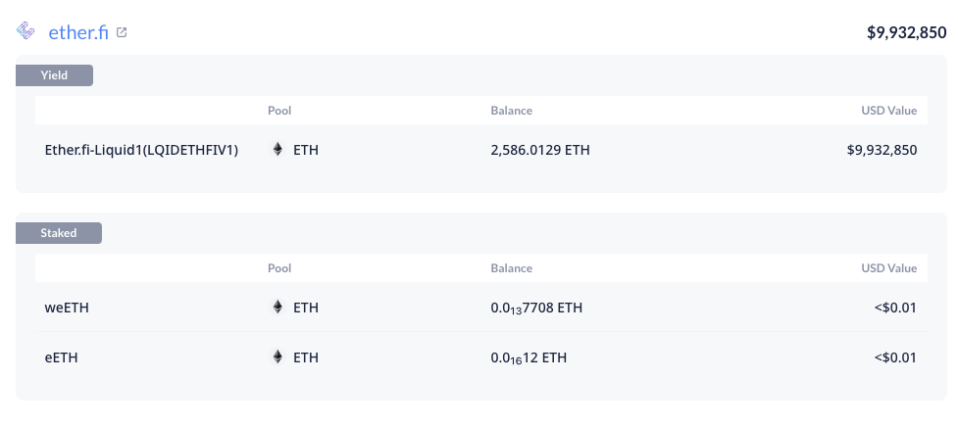The height and width of the screenshot is (428, 958).
Task: Click Pool column header in Yield table
Action: point(279,111)
